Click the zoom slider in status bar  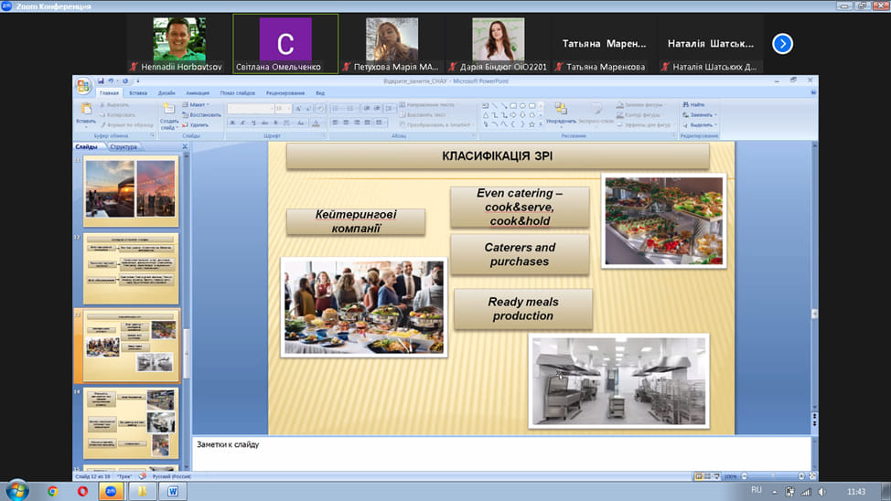[773, 476]
